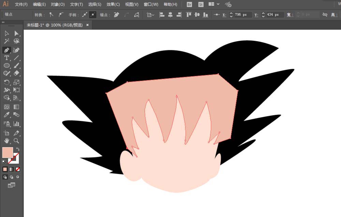Screen dimensions: 341x217
Task: Align anchors horizontally left
Action: (x=162, y=15)
